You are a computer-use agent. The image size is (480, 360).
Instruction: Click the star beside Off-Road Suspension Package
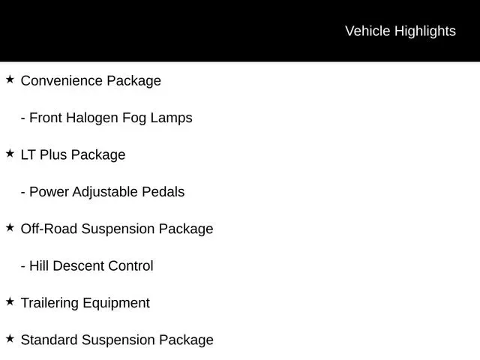point(10,227)
